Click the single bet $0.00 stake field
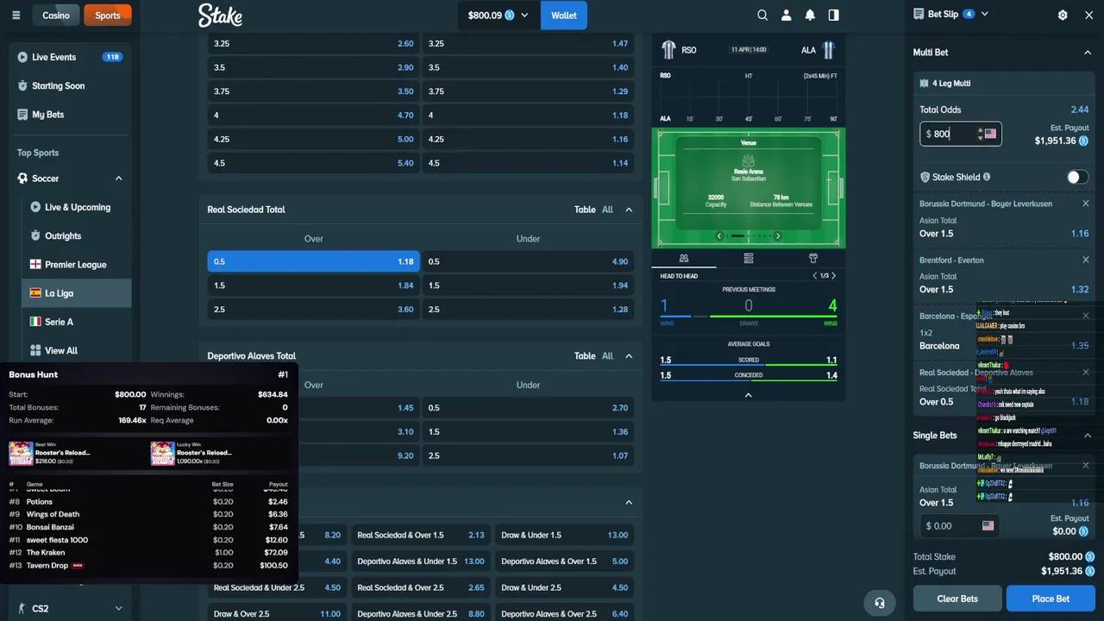The width and height of the screenshot is (1104, 621). [x=960, y=525]
